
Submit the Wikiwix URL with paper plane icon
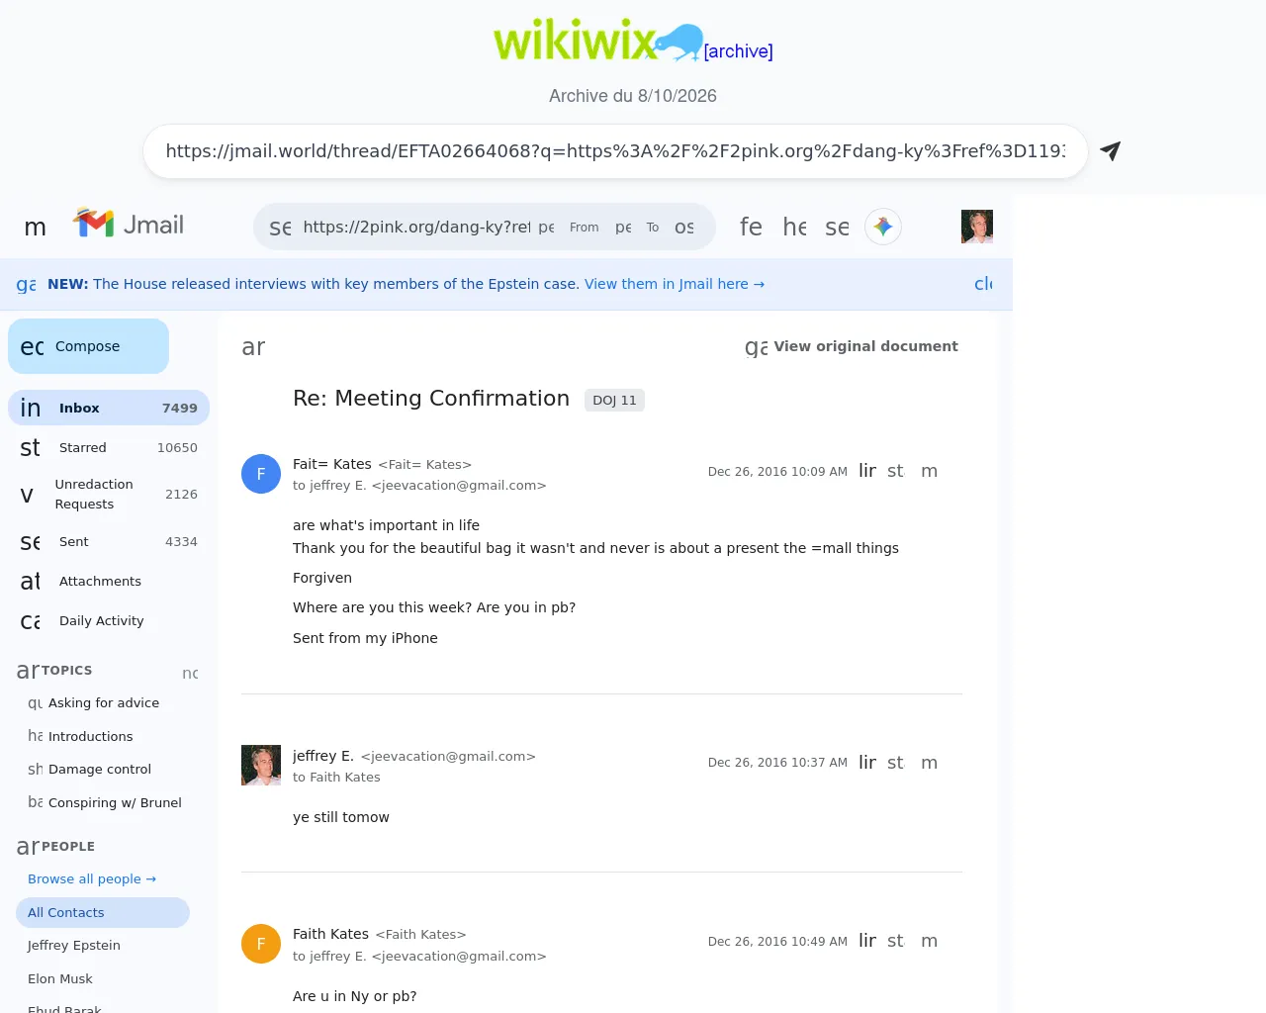[1110, 151]
